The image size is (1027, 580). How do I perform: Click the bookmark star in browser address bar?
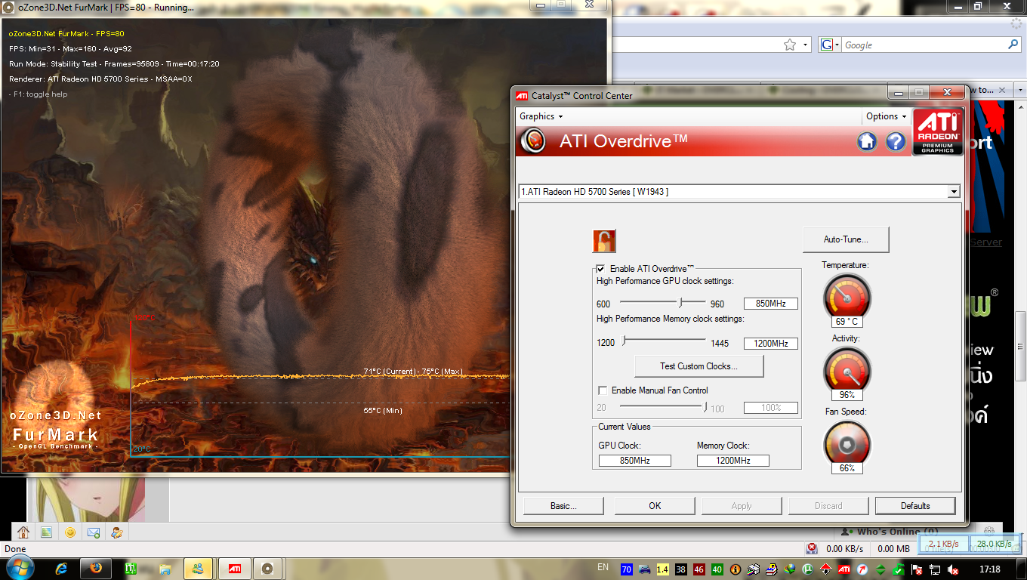[x=790, y=45]
